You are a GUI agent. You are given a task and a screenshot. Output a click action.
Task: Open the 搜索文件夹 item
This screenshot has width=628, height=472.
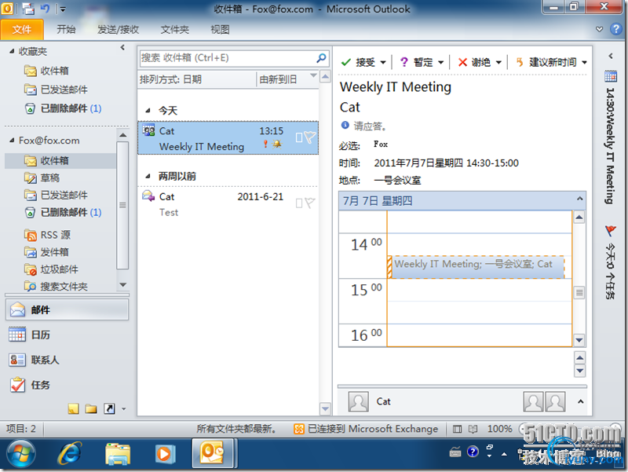[x=56, y=286]
